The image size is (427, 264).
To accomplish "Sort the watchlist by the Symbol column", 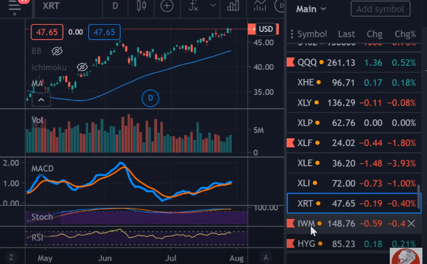I will (x=312, y=34).
